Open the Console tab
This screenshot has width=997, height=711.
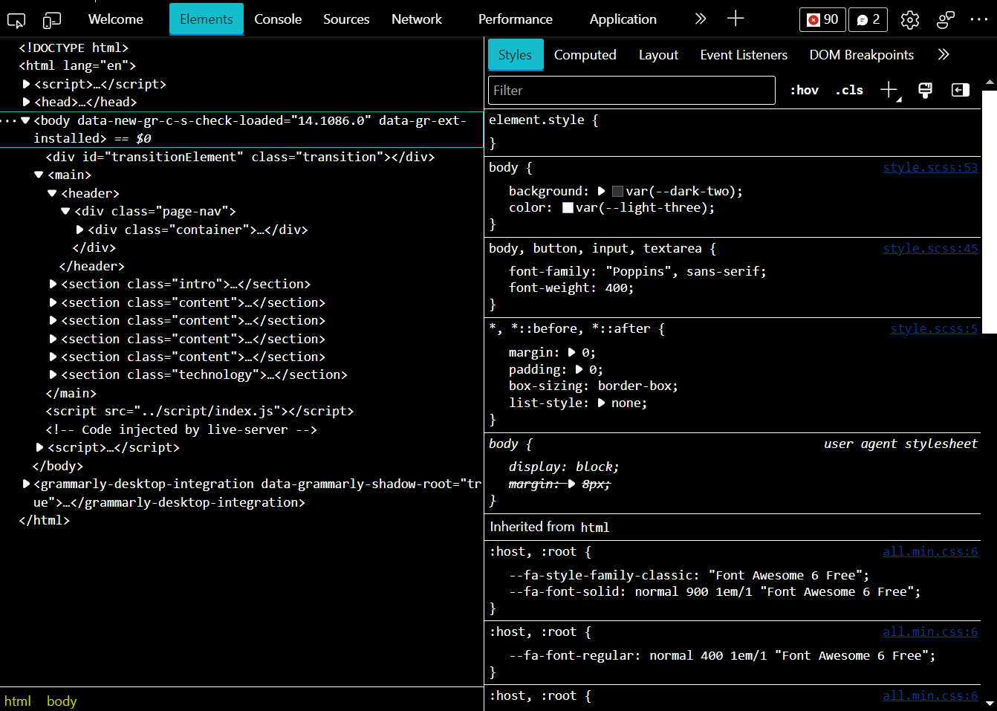pos(278,19)
